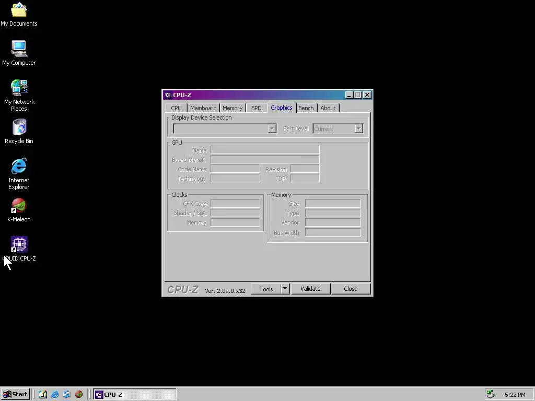Click the GPU Name field

point(265,150)
